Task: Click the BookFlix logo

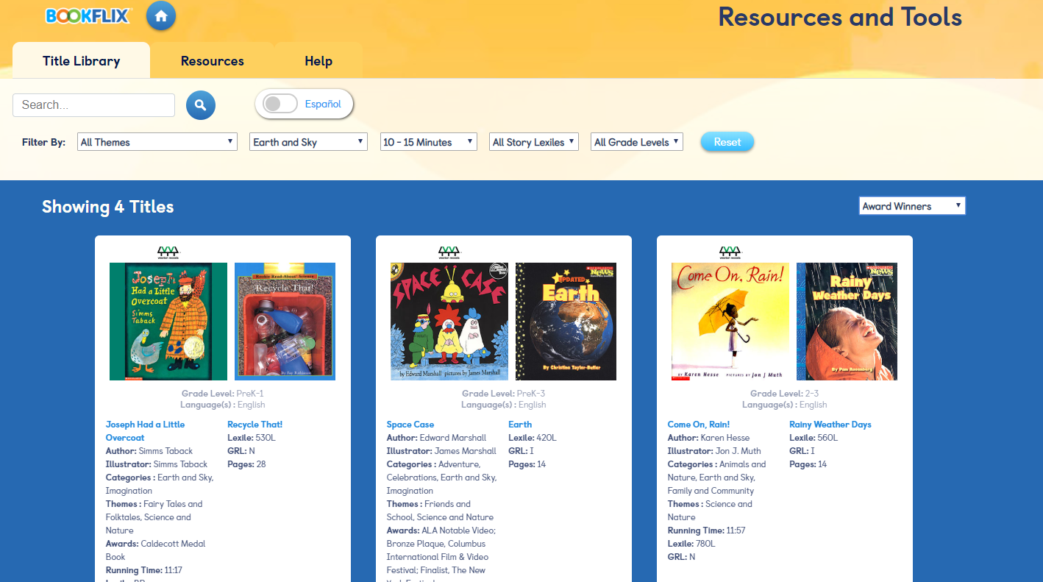Action: click(87, 15)
